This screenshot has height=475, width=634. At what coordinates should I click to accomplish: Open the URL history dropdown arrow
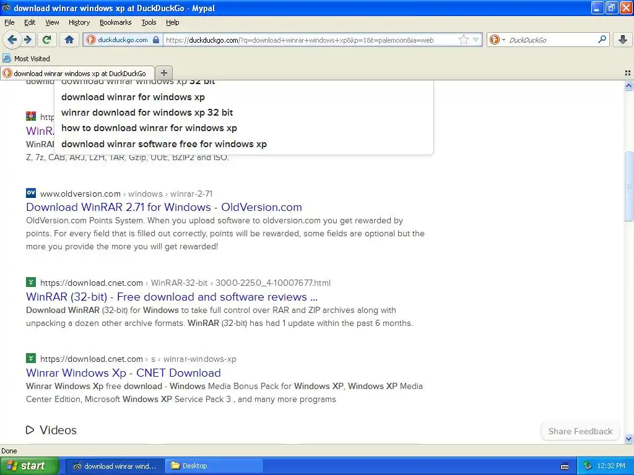pos(476,40)
